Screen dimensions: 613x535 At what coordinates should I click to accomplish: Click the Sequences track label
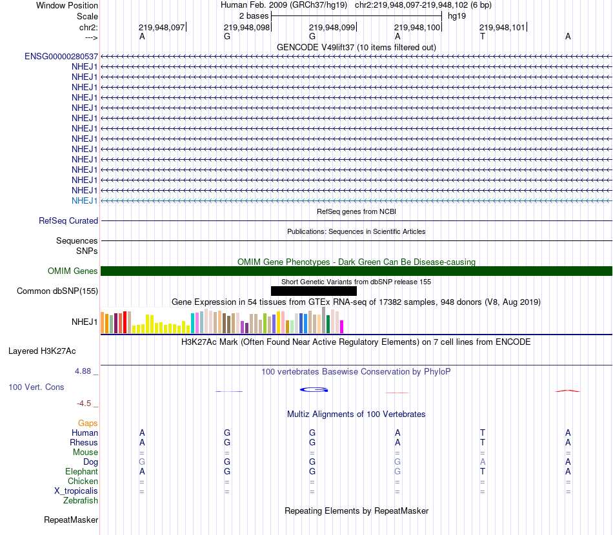tap(77, 240)
